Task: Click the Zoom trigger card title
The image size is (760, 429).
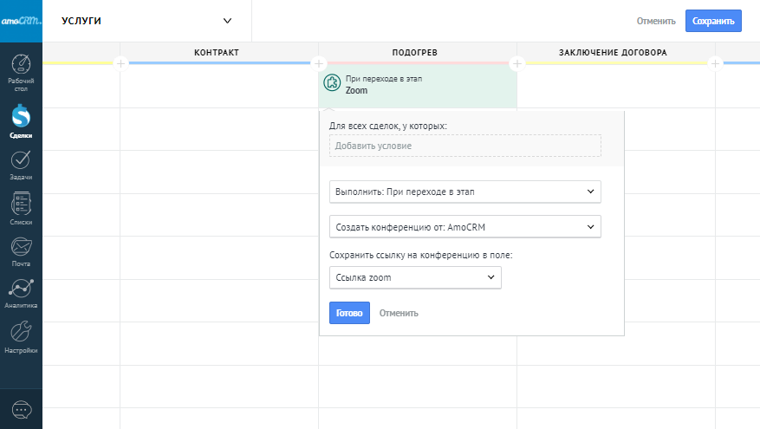Action: coord(356,90)
